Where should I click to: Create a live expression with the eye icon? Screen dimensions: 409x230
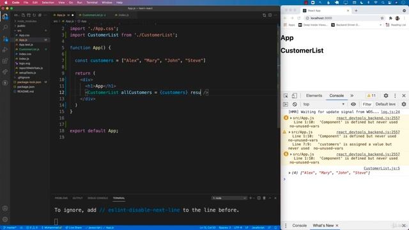353,104
